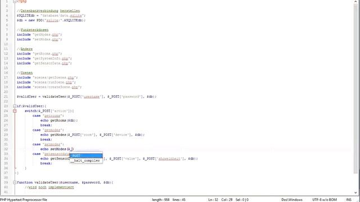Screen dimensions: 360x202
Task: Collapse the switch($_POST['action']) fold marker
Action: click(x=15, y=111)
